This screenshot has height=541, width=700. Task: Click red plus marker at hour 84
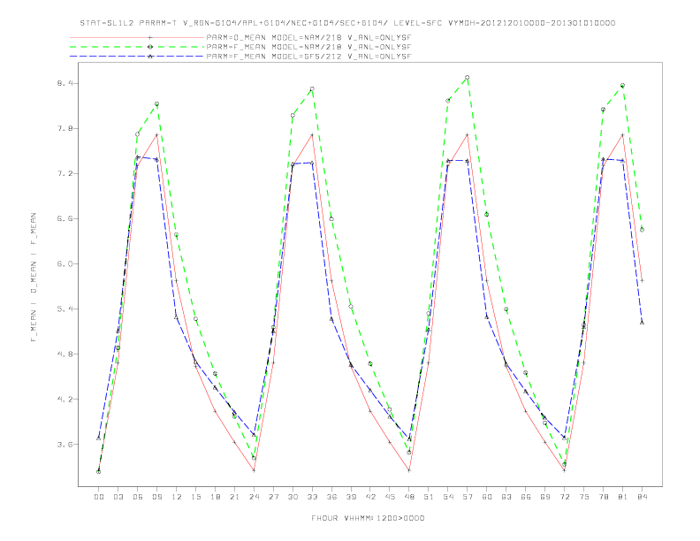coord(642,280)
